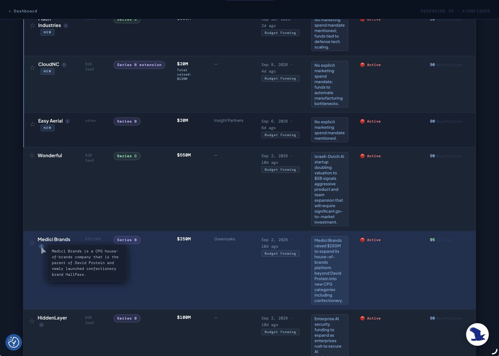Image resolution: width=499 pixels, height=356 pixels.
Task: Click the $20M amount in CloudNC row
Action: (x=182, y=64)
